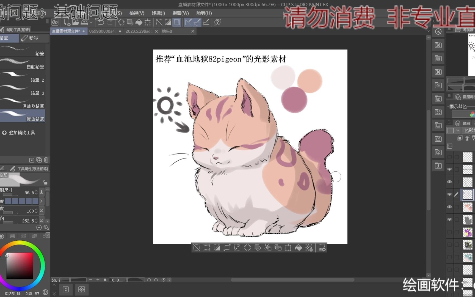Open Clip Studio launcher icon in toolbar
This screenshot has width=475, height=297.
click(55, 22)
